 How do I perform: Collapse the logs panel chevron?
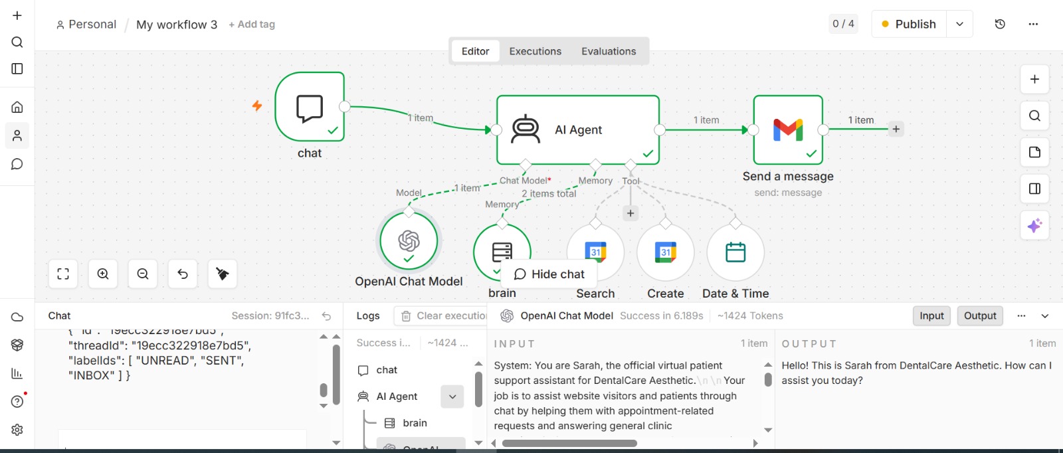(1045, 316)
